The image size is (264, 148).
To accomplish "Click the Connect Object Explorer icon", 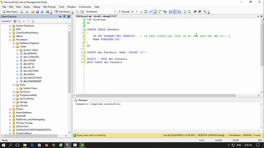I will pos(15,21).
